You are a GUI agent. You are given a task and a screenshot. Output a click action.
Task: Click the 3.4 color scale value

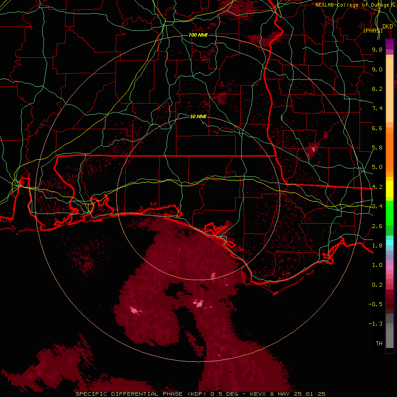[x=377, y=206]
